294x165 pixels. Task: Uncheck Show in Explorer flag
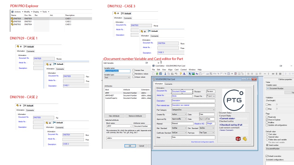coord(267,120)
